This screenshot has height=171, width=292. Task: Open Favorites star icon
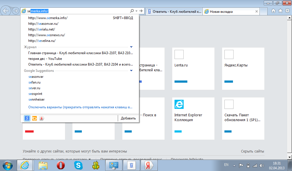pyautogui.click(x=280, y=11)
